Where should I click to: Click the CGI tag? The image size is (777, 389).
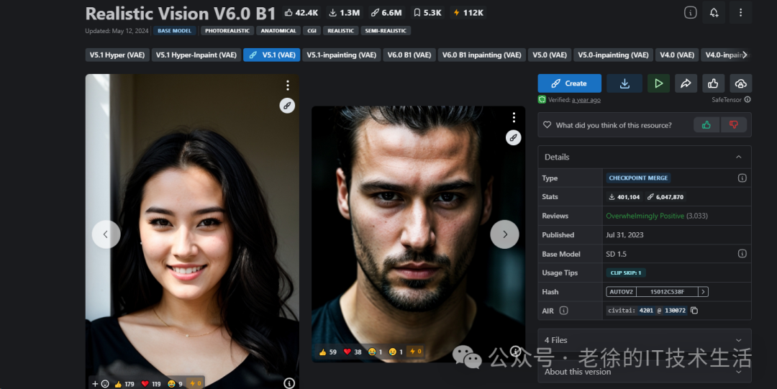point(312,31)
